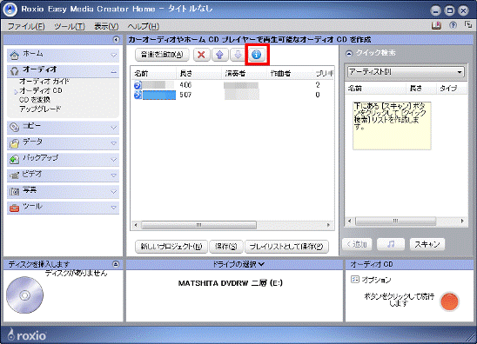This screenshot has width=477, height=344.
Task: Open the ツール(T) menu
Action: pos(70,26)
